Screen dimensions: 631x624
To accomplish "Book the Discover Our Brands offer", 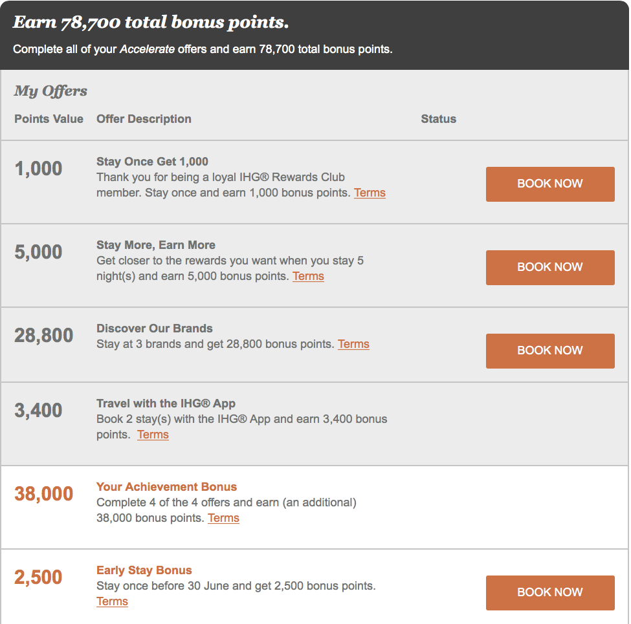I will pos(550,351).
